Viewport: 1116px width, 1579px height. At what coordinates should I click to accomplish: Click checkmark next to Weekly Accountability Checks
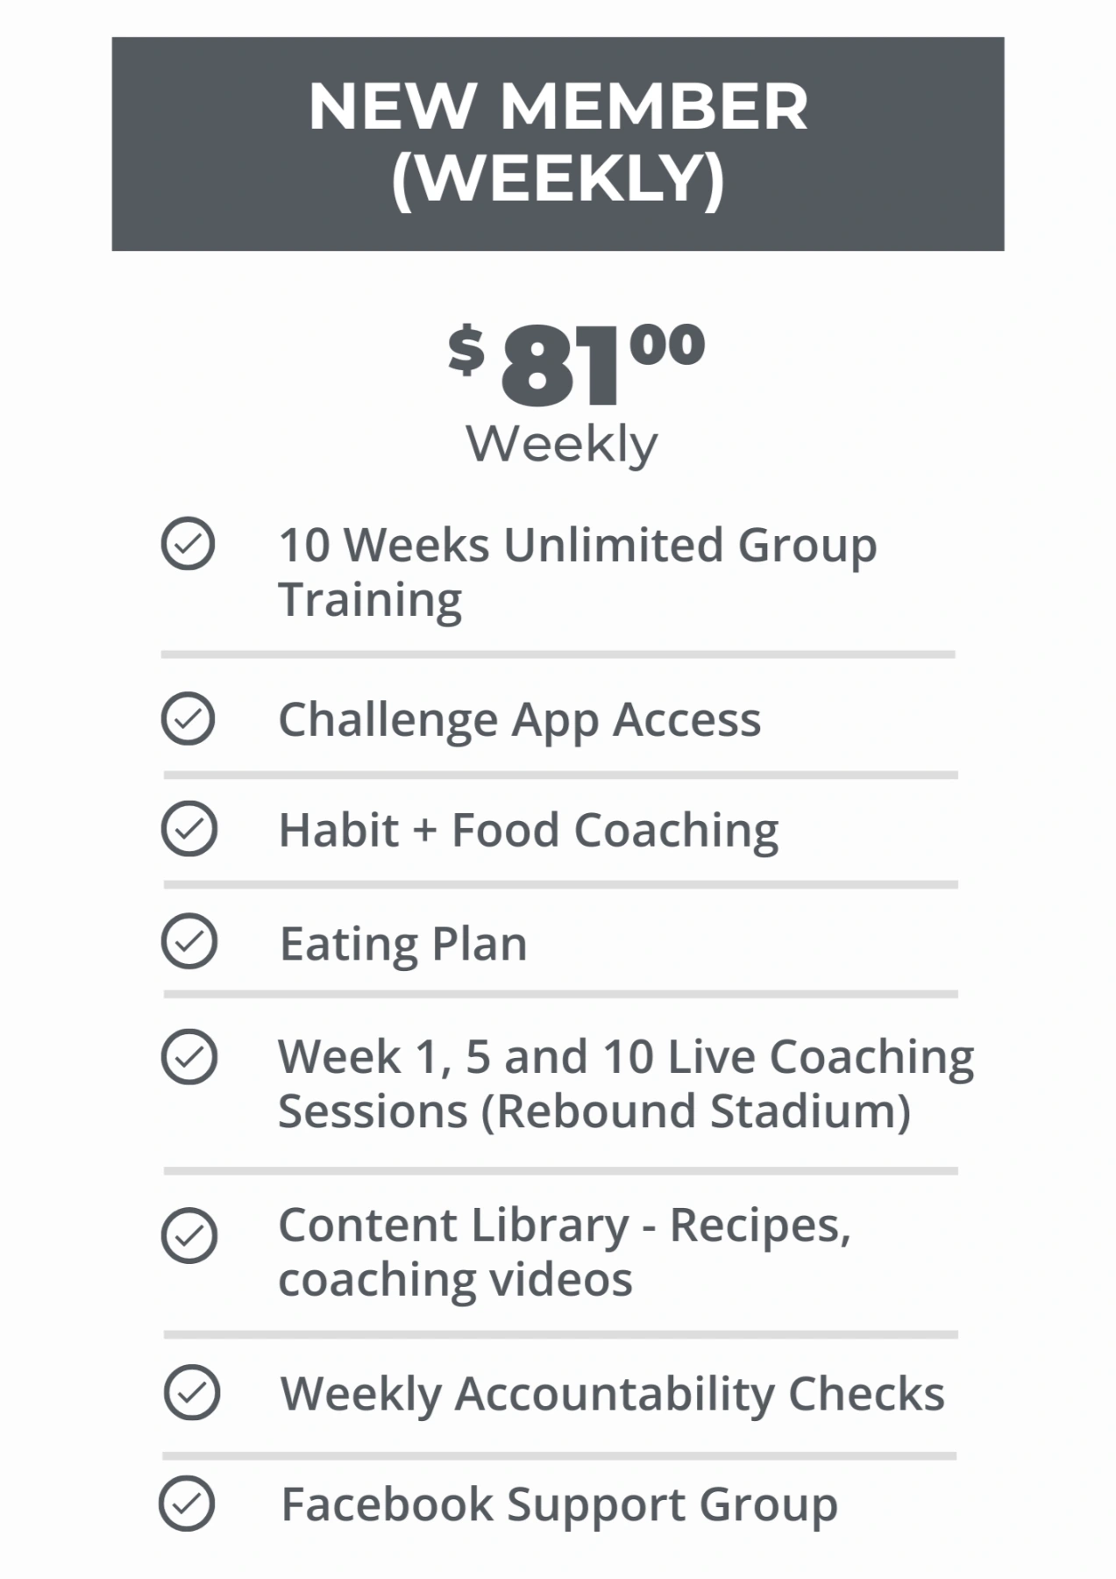[x=191, y=1392]
